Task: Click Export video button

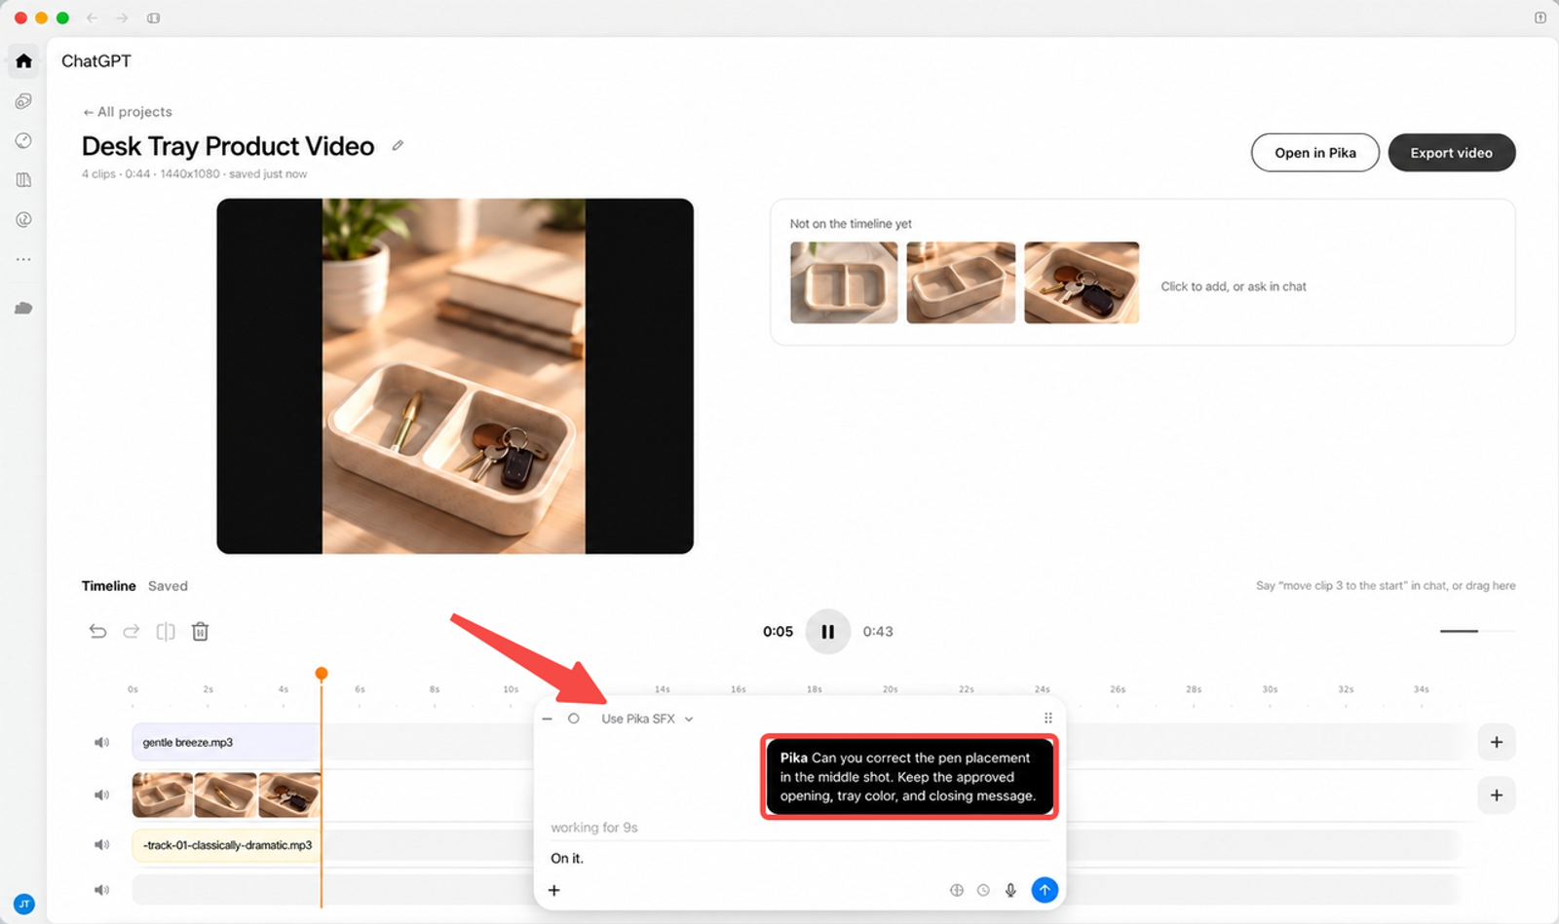Action: (x=1452, y=153)
